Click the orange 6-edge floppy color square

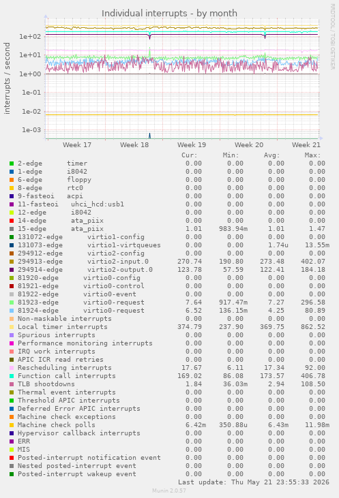[x=12, y=180]
